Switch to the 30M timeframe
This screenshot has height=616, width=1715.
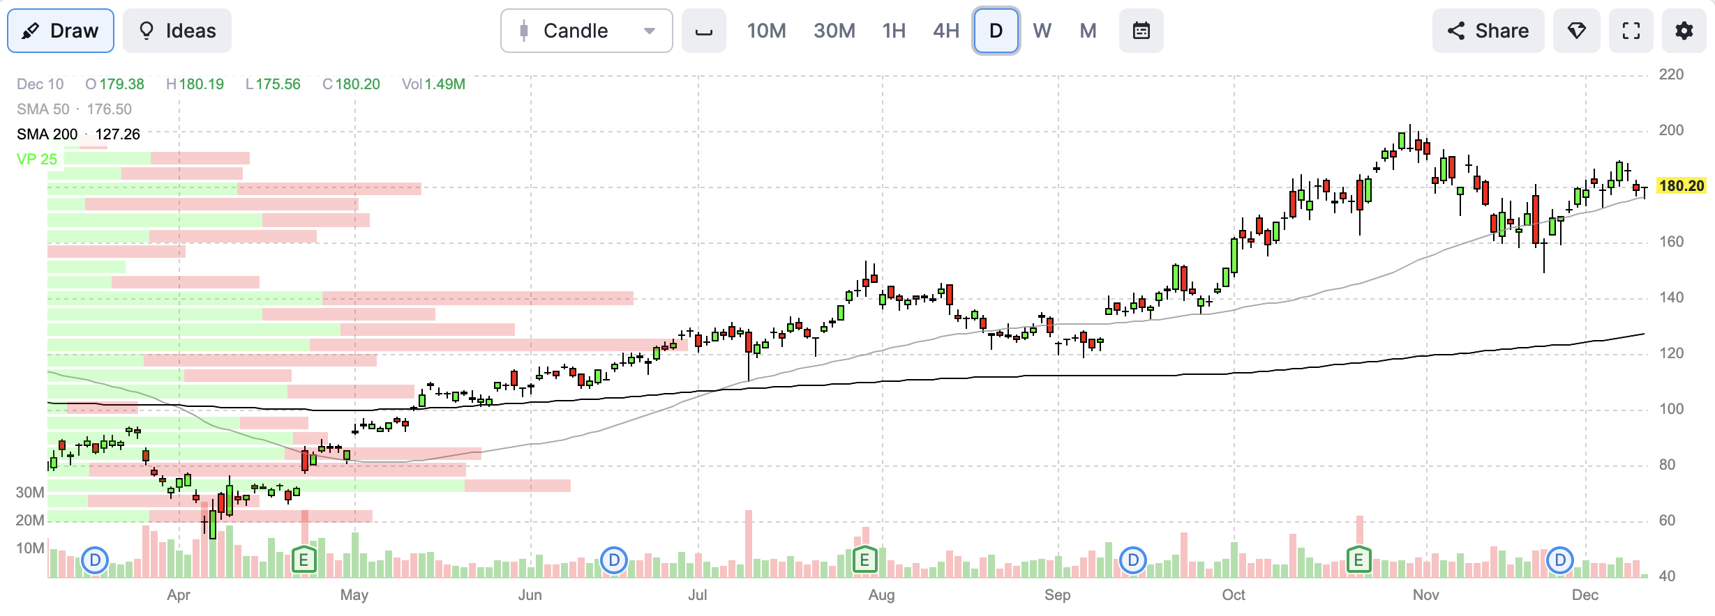pyautogui.click(x=834, y=31)
